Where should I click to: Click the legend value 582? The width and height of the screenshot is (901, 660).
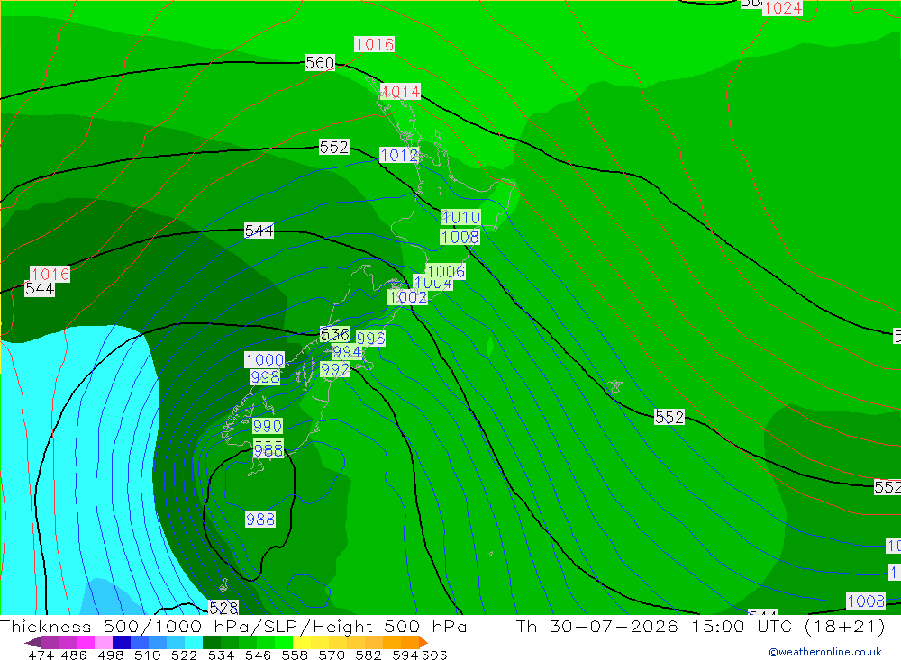(369, 655)
